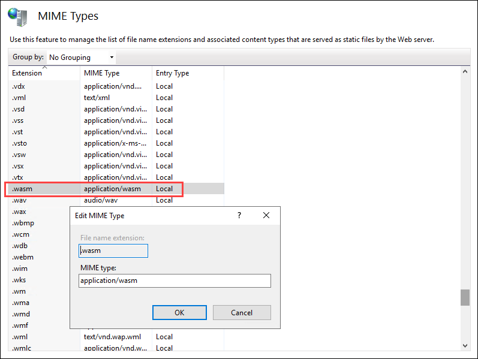Select the .vsto extension row
This screenshot has width=478, height=359.
(20, 143)
